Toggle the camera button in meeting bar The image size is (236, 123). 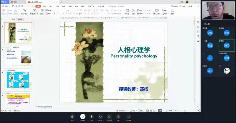[x=83, y=117]
